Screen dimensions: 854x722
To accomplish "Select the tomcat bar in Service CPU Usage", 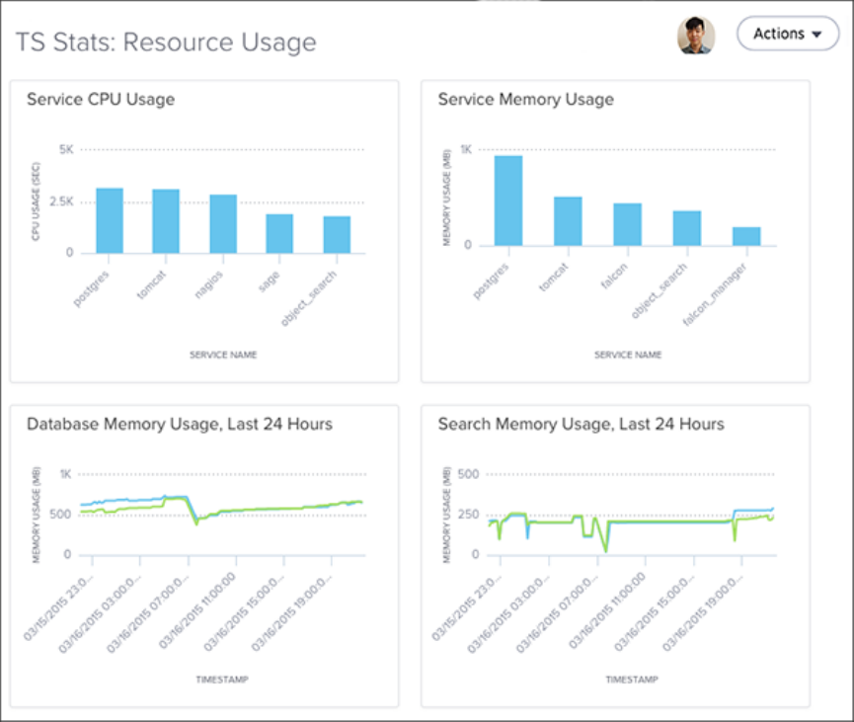I will pyautogui.click(x=166, y=221).
